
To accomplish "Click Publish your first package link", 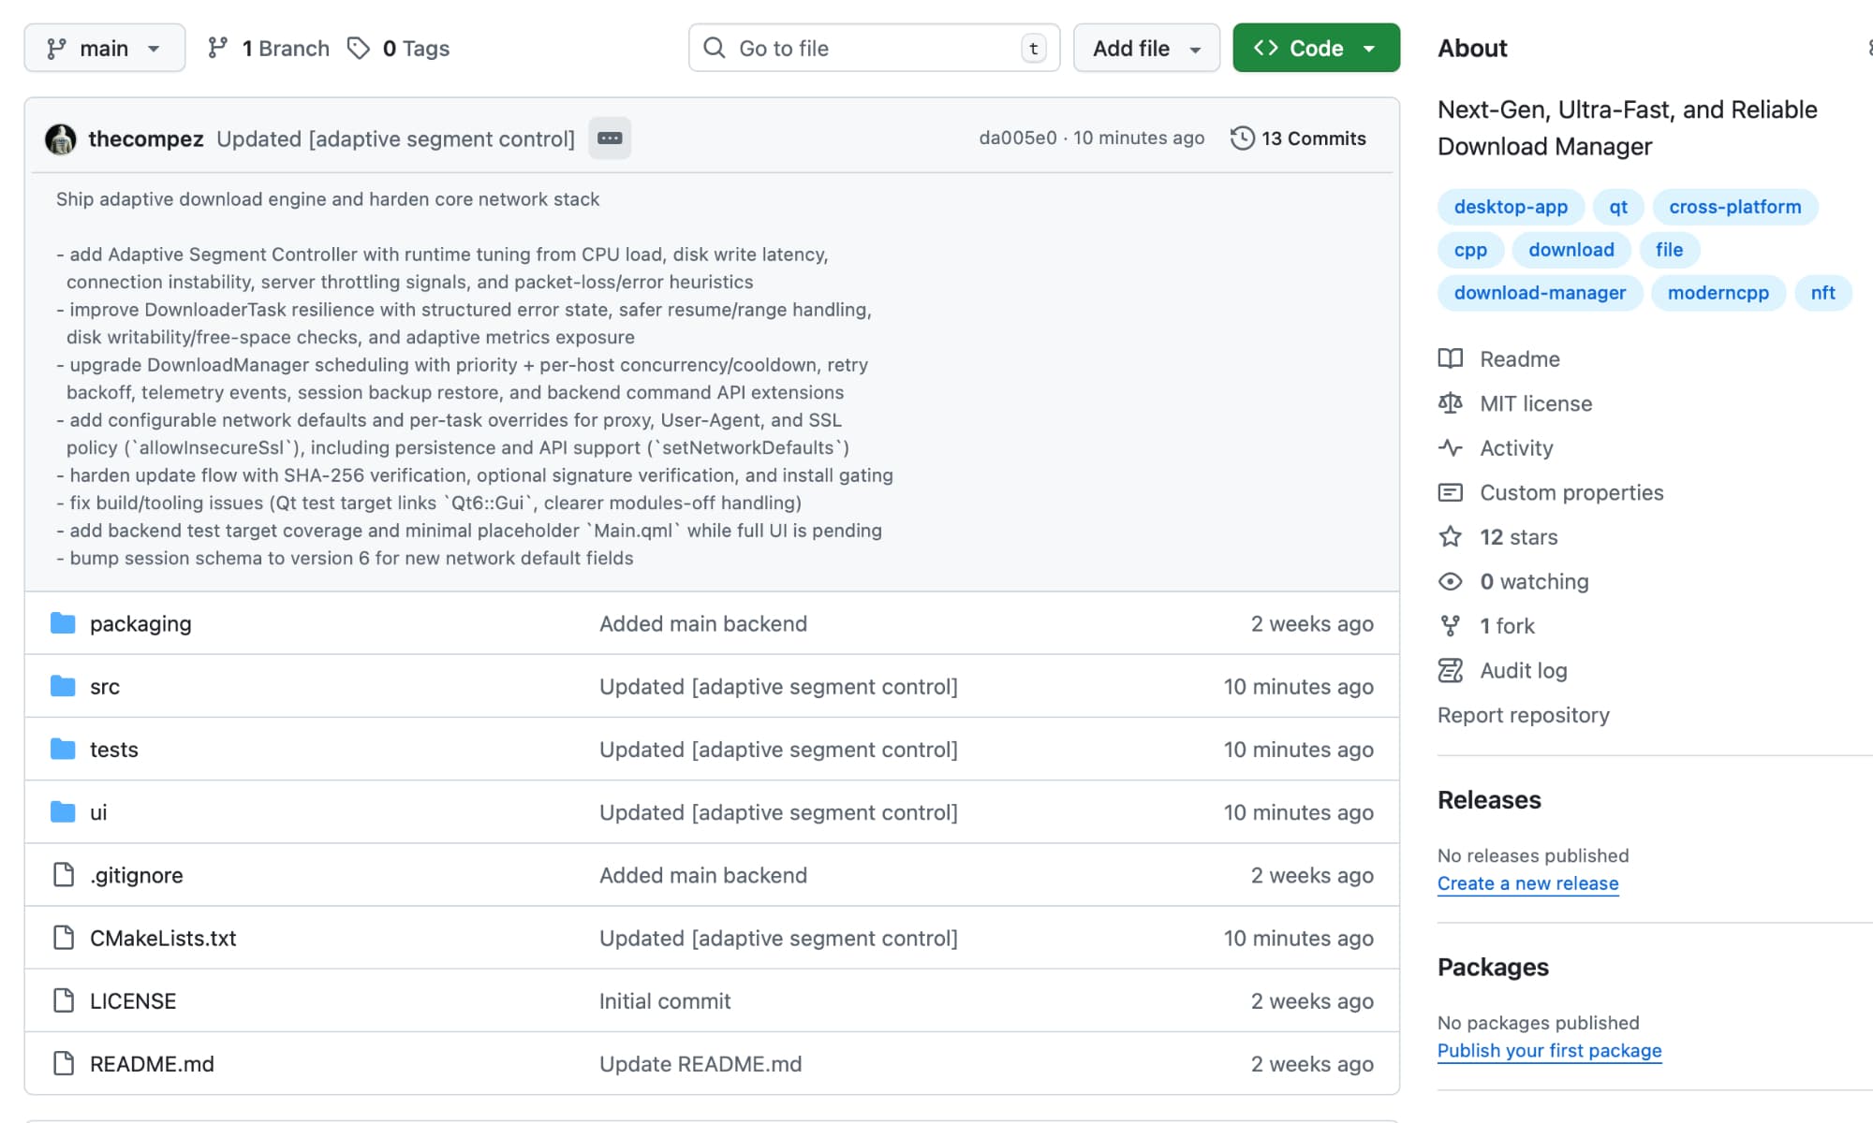I will [1549, 1050].
